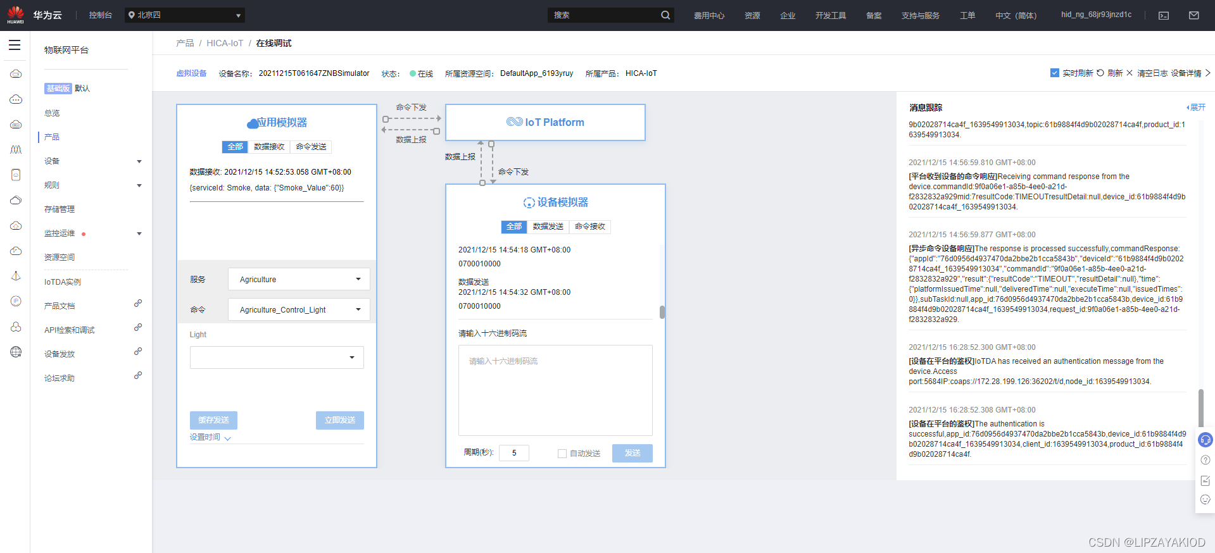The height and width of the screenshot is (553, 1215).
Task: Click the 设备模拟器 device icon
Action: [x=529, y=202]
